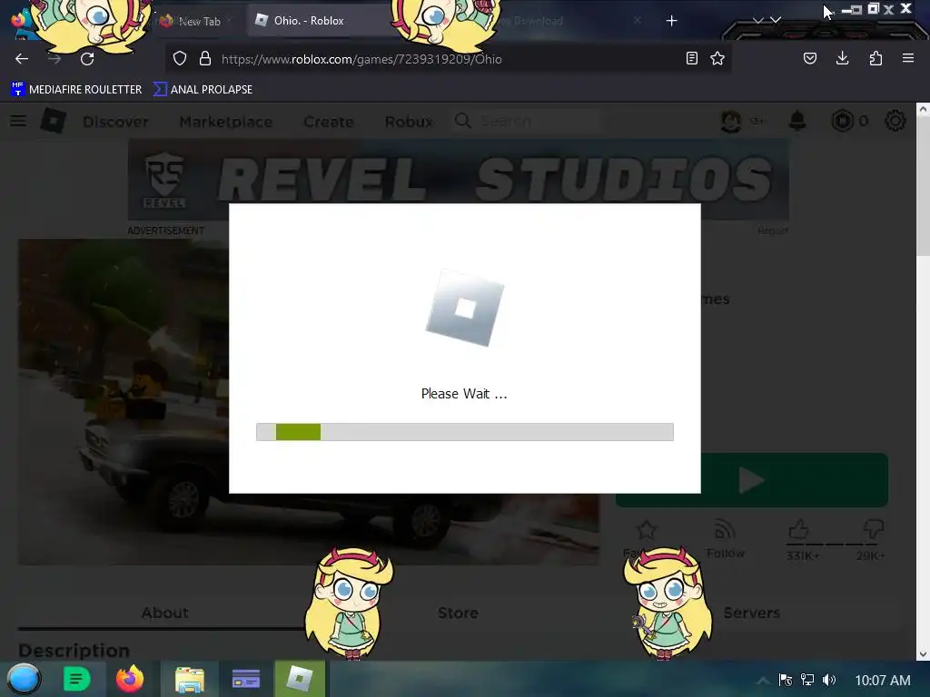The width and height of the screenshot is (930, 697).
Task: Toggle reader view icon in address bar
Action: coord(691,58)
